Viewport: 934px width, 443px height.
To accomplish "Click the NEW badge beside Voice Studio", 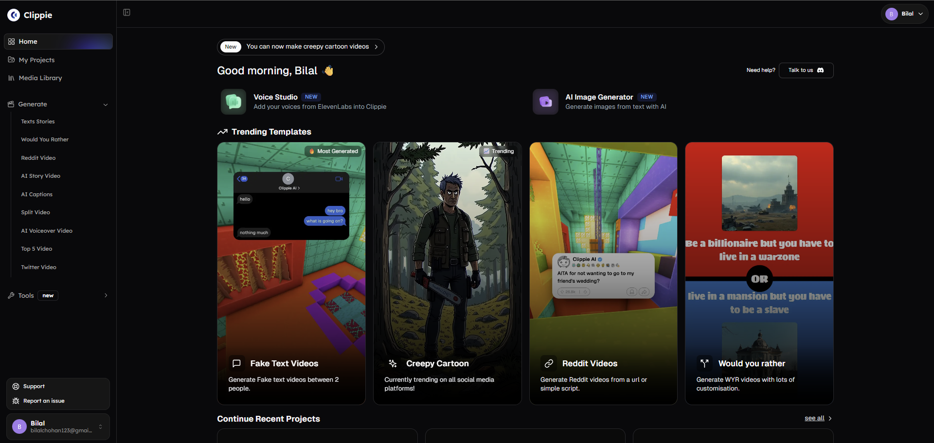I will click(311, 97).
